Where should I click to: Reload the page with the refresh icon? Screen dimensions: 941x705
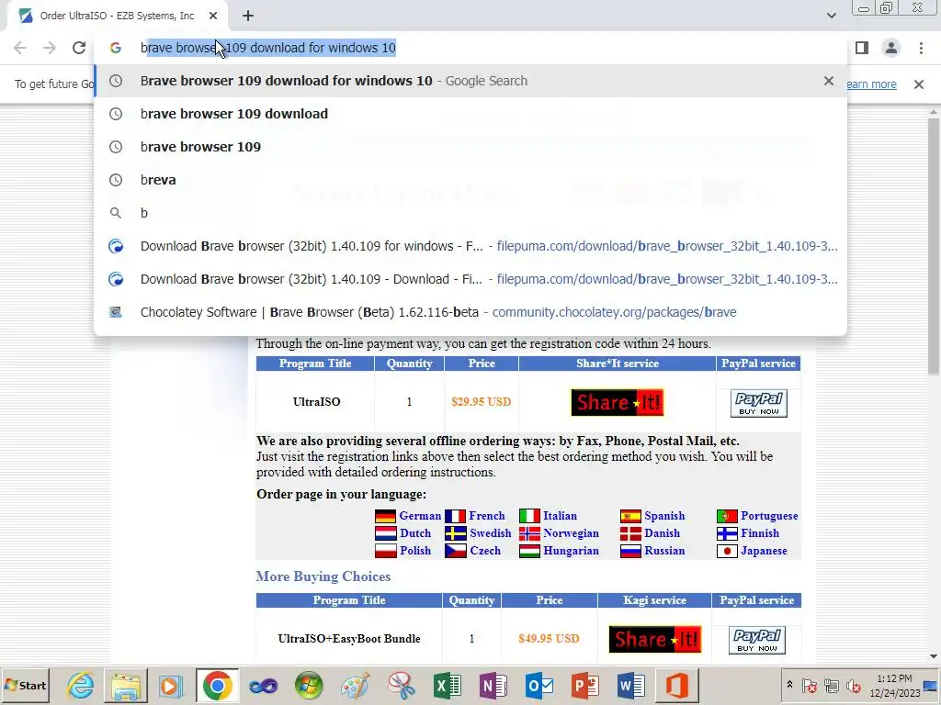click(79, 48)
